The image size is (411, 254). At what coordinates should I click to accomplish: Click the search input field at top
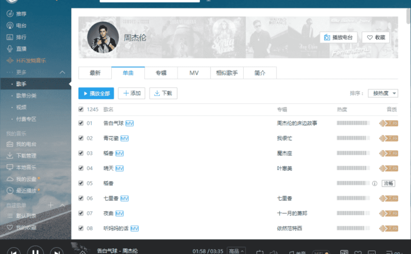point(150,1)
